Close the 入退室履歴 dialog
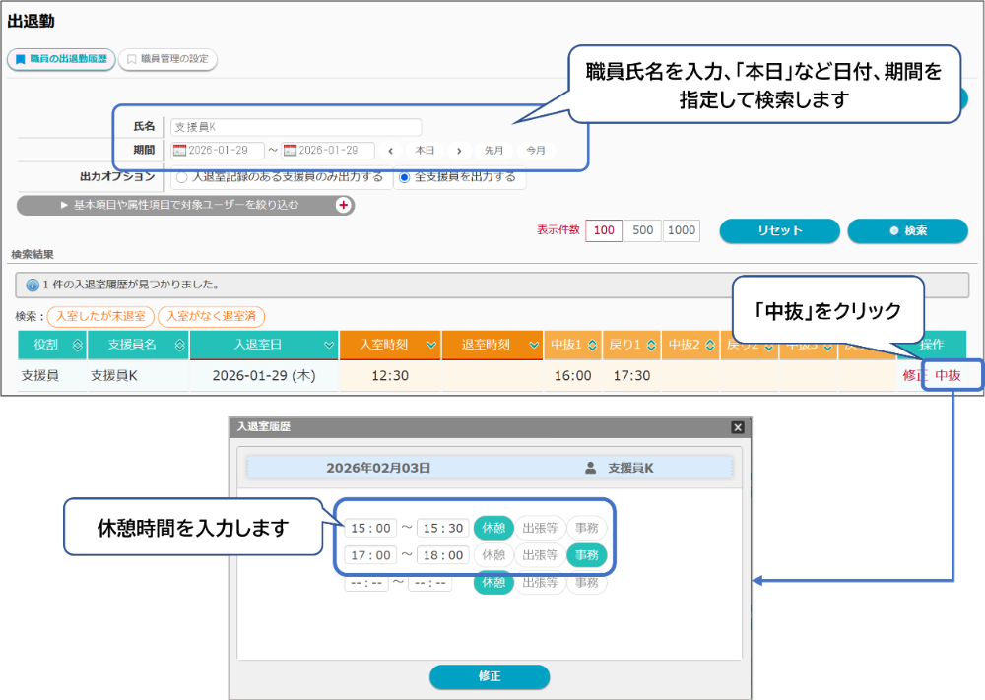The image size is (985, 700). [x=738, y=427]
